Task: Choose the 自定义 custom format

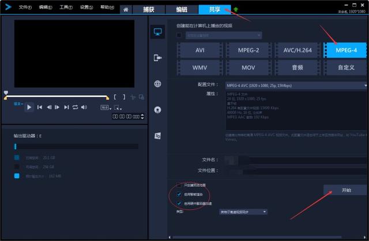Action: [345, 67]
